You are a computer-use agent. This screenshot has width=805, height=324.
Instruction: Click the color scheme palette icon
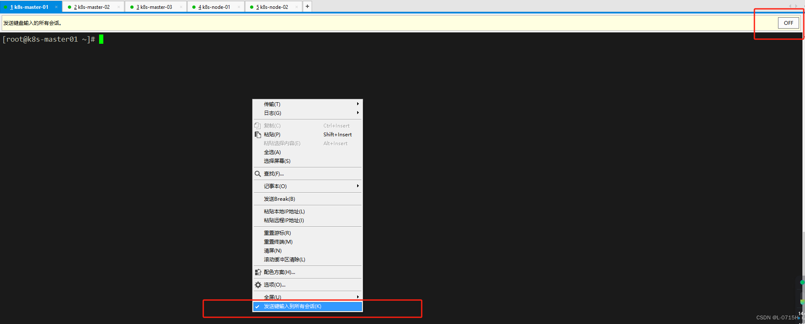(258, 272)
